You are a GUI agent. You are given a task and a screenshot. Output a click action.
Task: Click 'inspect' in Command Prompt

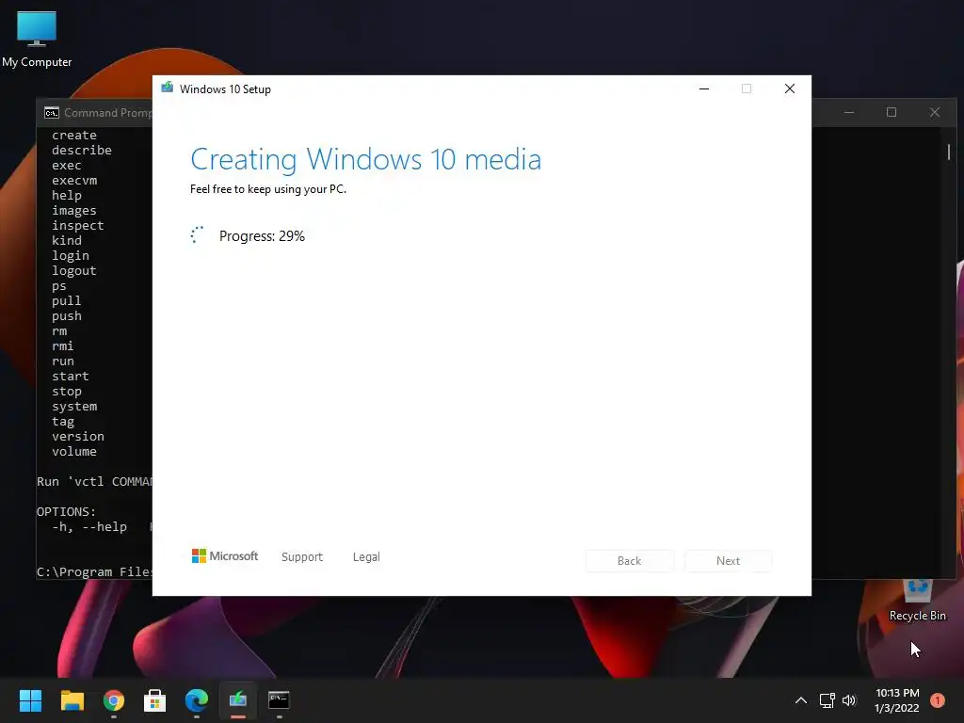(77, 226)
